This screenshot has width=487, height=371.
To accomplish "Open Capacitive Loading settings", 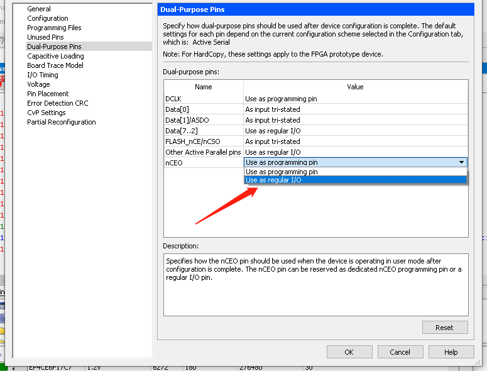I will coord(55,56).
